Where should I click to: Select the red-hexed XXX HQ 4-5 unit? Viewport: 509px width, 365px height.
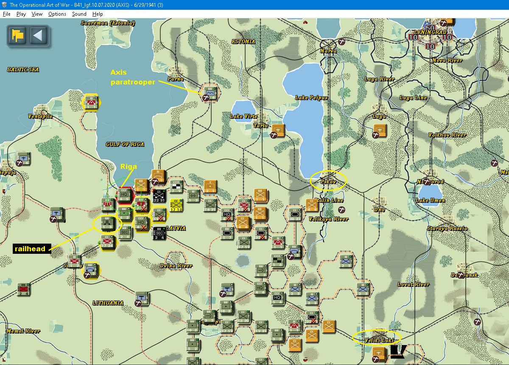[x=124, y=195]
